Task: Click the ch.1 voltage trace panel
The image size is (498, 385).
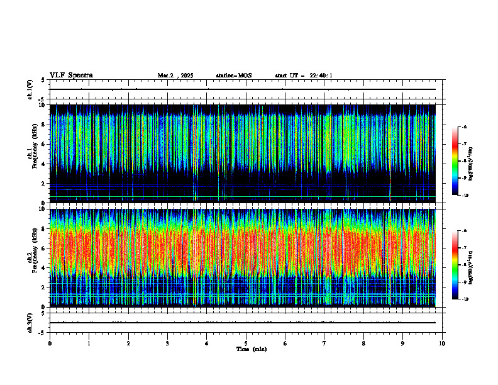Action: [247, 89]
